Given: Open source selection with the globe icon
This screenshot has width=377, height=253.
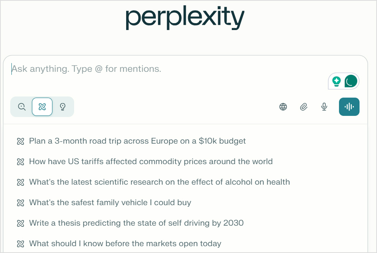Looking at the screenshot, I should [x=283, y=107].
